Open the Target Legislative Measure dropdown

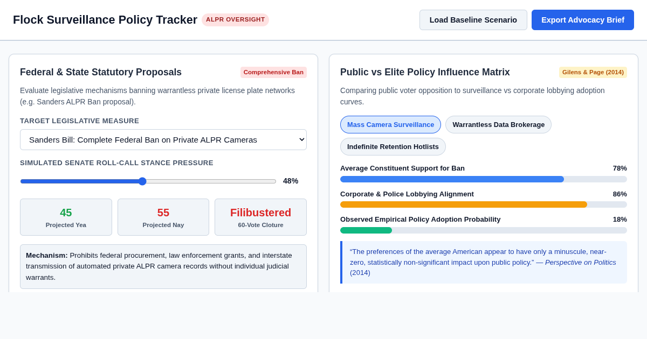(163, 139)
